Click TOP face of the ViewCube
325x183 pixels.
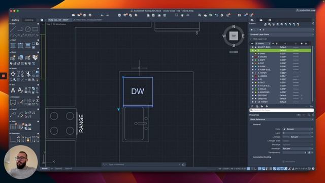click(234, 36)
